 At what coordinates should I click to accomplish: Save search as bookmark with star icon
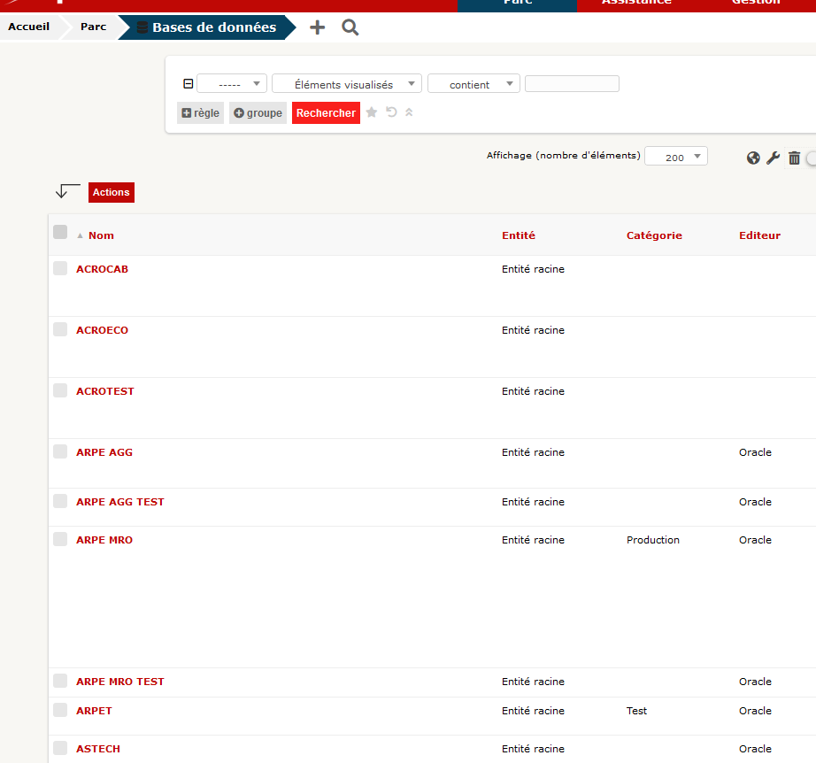pos(371,112)
